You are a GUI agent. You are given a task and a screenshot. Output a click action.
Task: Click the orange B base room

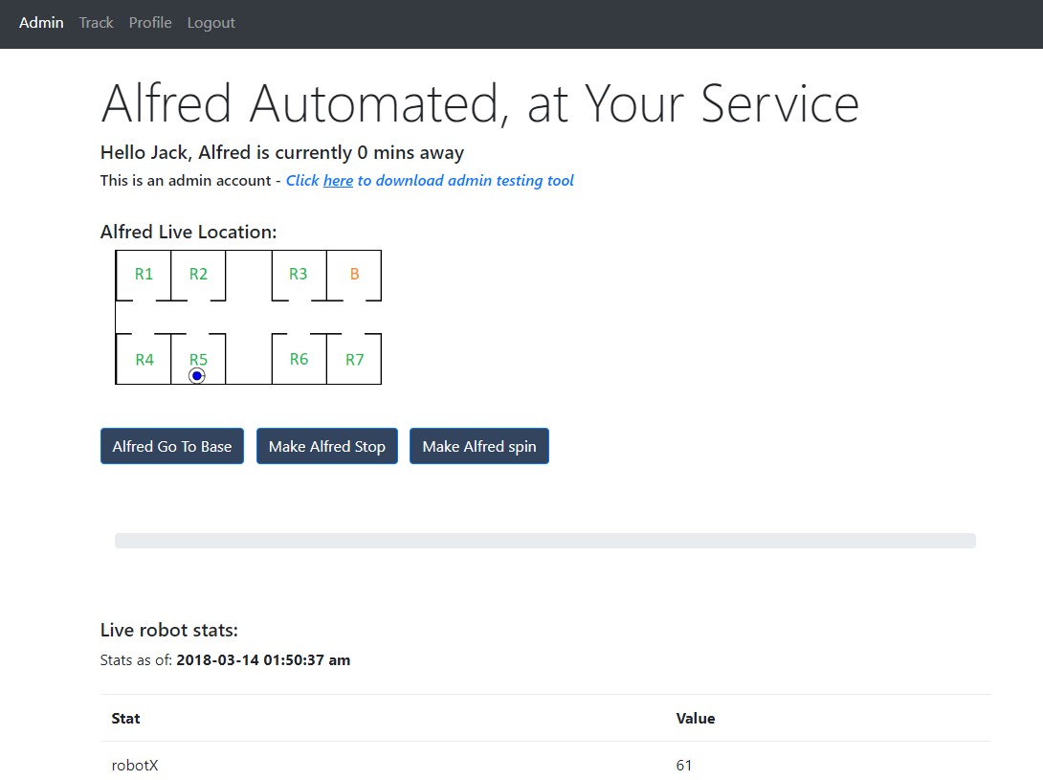point(354,275)
